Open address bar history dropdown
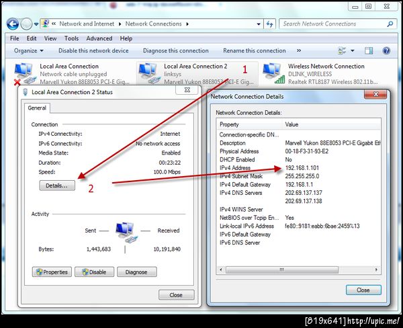Viewport: 403px width, 328px height. [259, 24]
